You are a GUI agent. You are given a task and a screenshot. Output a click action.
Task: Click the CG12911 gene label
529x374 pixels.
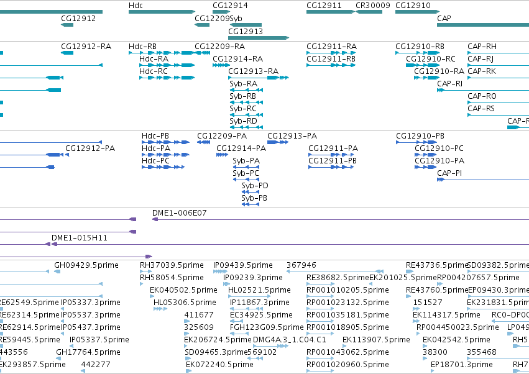[x=324, y=6]
